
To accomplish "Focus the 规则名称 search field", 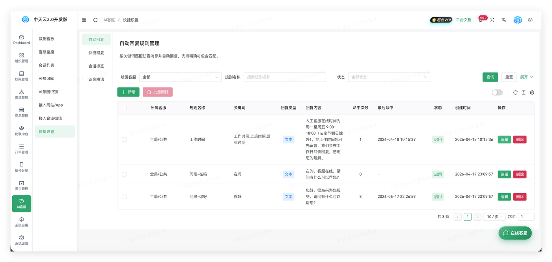I will (x=285, y=77).
